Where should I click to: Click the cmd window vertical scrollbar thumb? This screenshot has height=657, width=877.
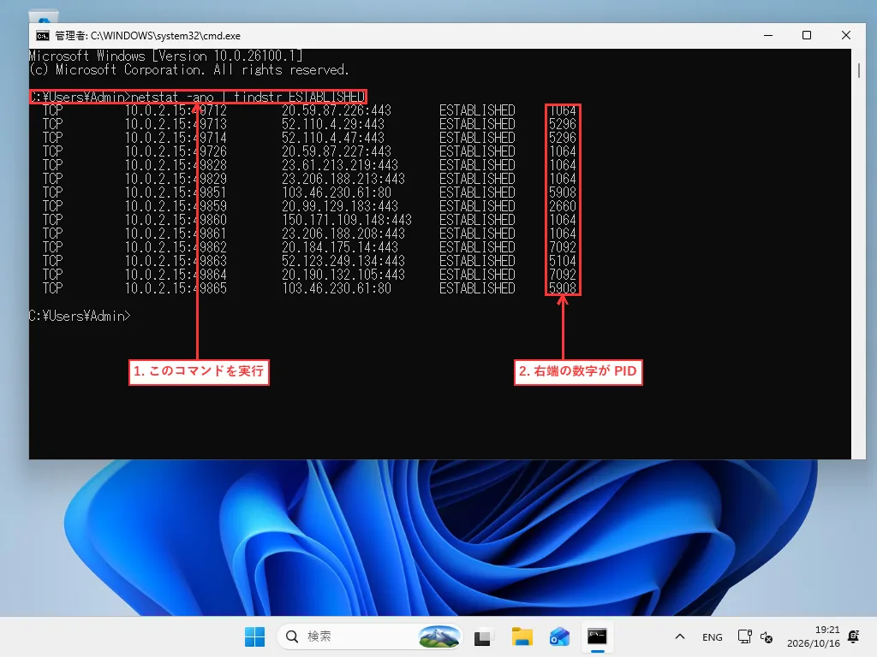click(x=858, y=70)
